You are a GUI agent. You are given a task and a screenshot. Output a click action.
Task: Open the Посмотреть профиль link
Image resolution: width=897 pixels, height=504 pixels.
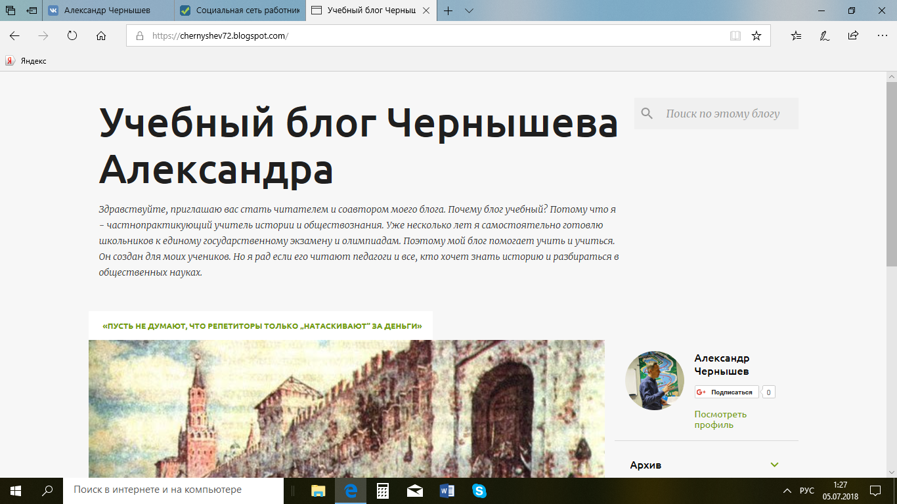pyautogui.click(x=720, y=419)
